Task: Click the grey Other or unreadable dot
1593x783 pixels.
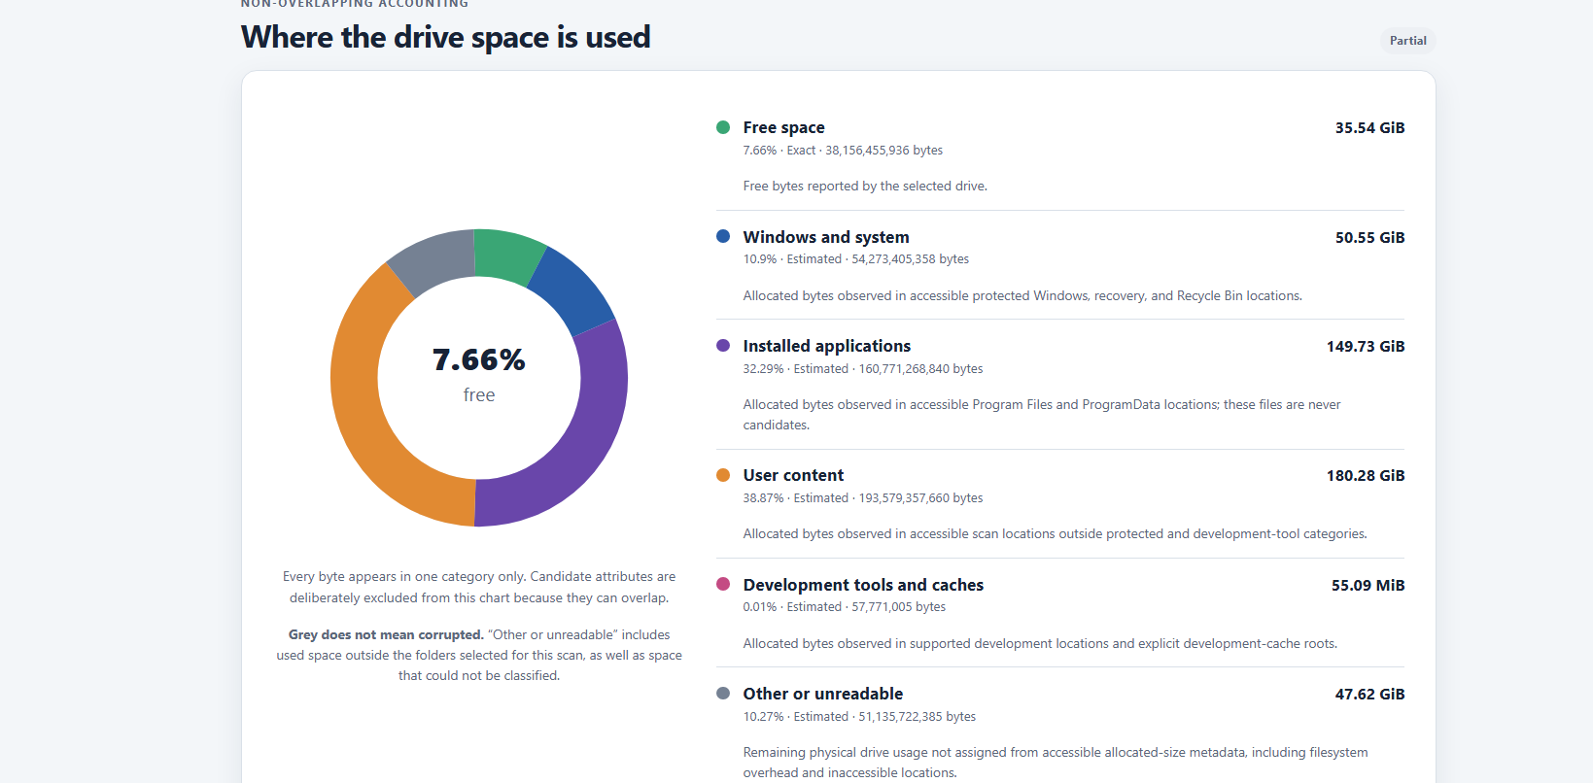Action: coord(723,694)
